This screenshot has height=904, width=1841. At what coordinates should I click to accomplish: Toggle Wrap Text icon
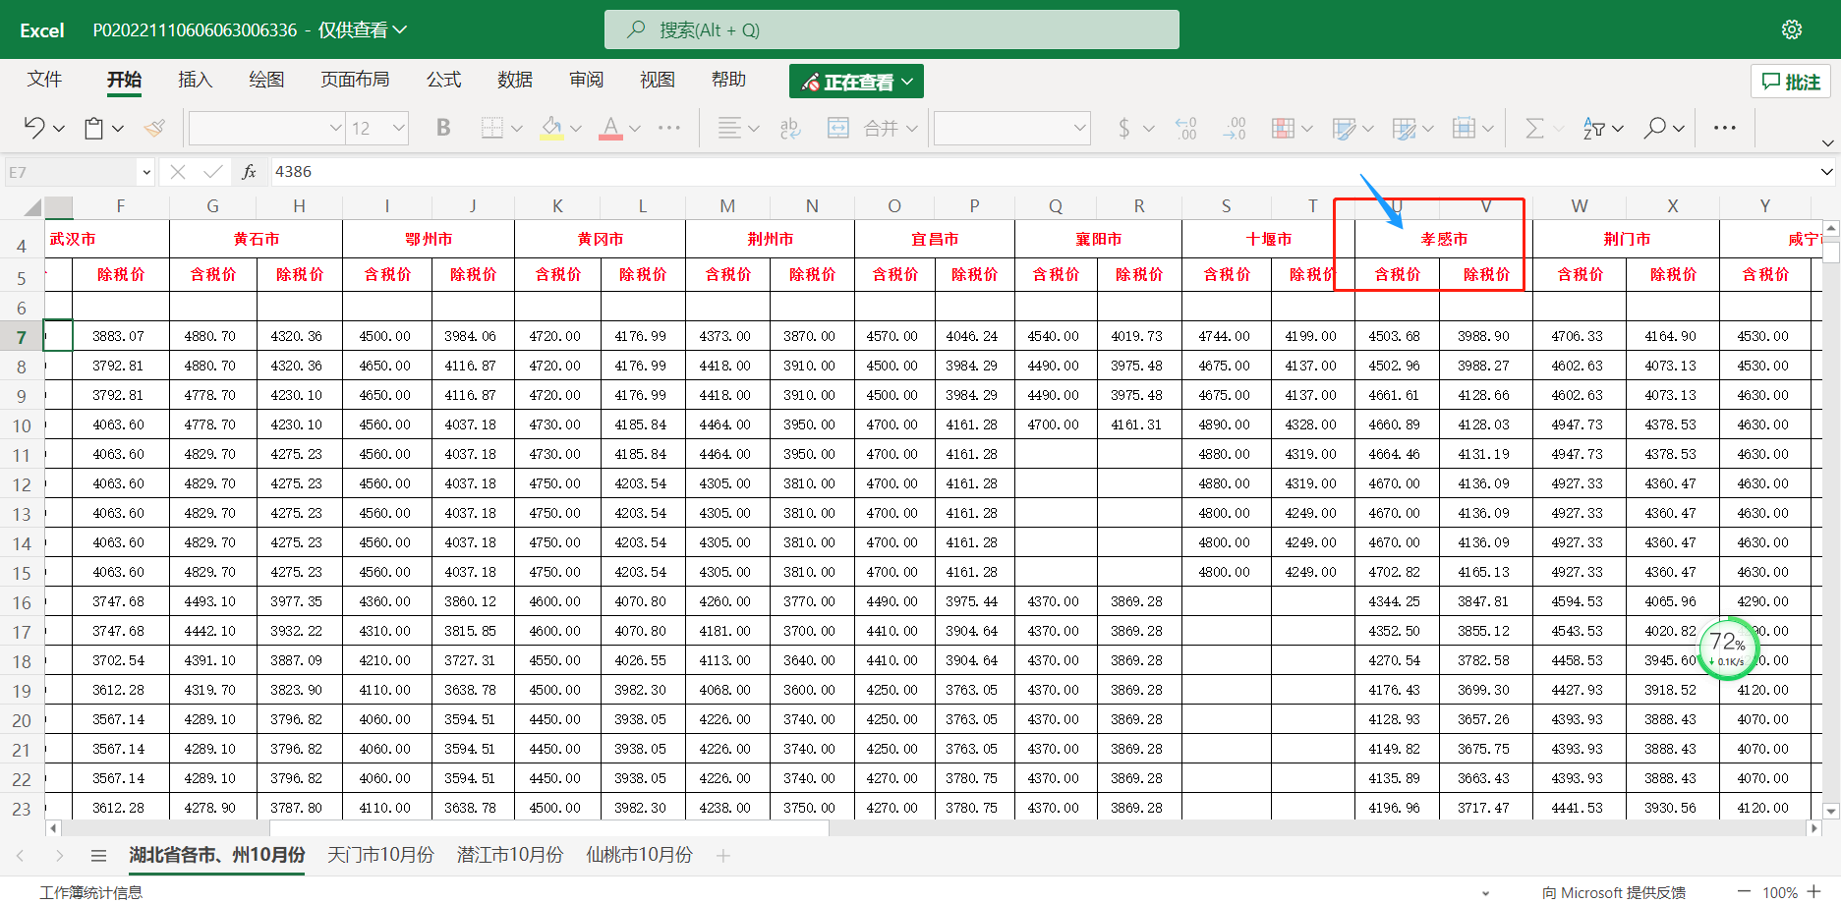pyautogui.click(x=790, y=128)
